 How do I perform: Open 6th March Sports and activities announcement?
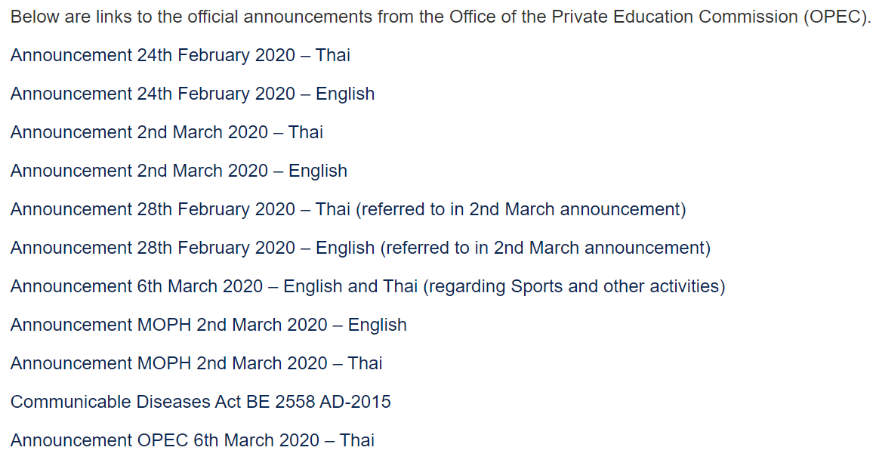tap(368, 286)
